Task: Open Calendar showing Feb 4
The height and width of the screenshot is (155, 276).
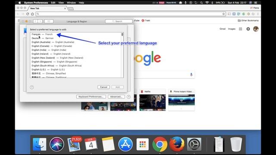Action: pyautogui.click(x=91, y=144)
